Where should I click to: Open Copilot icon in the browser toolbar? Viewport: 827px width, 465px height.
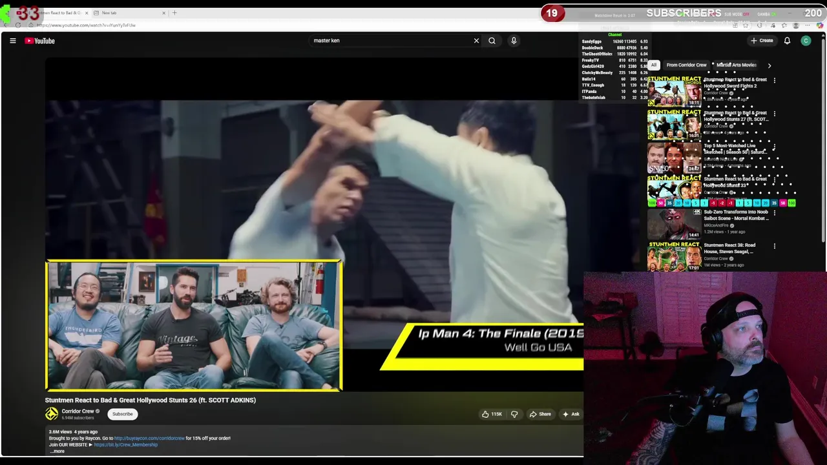tap(821, 25)
